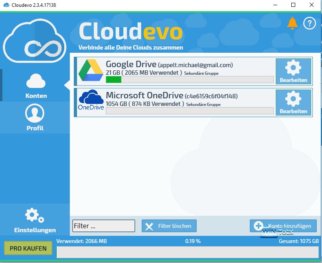322x263 pixels.
Task: Open the notifications bell icon
Action: (292, 23)
